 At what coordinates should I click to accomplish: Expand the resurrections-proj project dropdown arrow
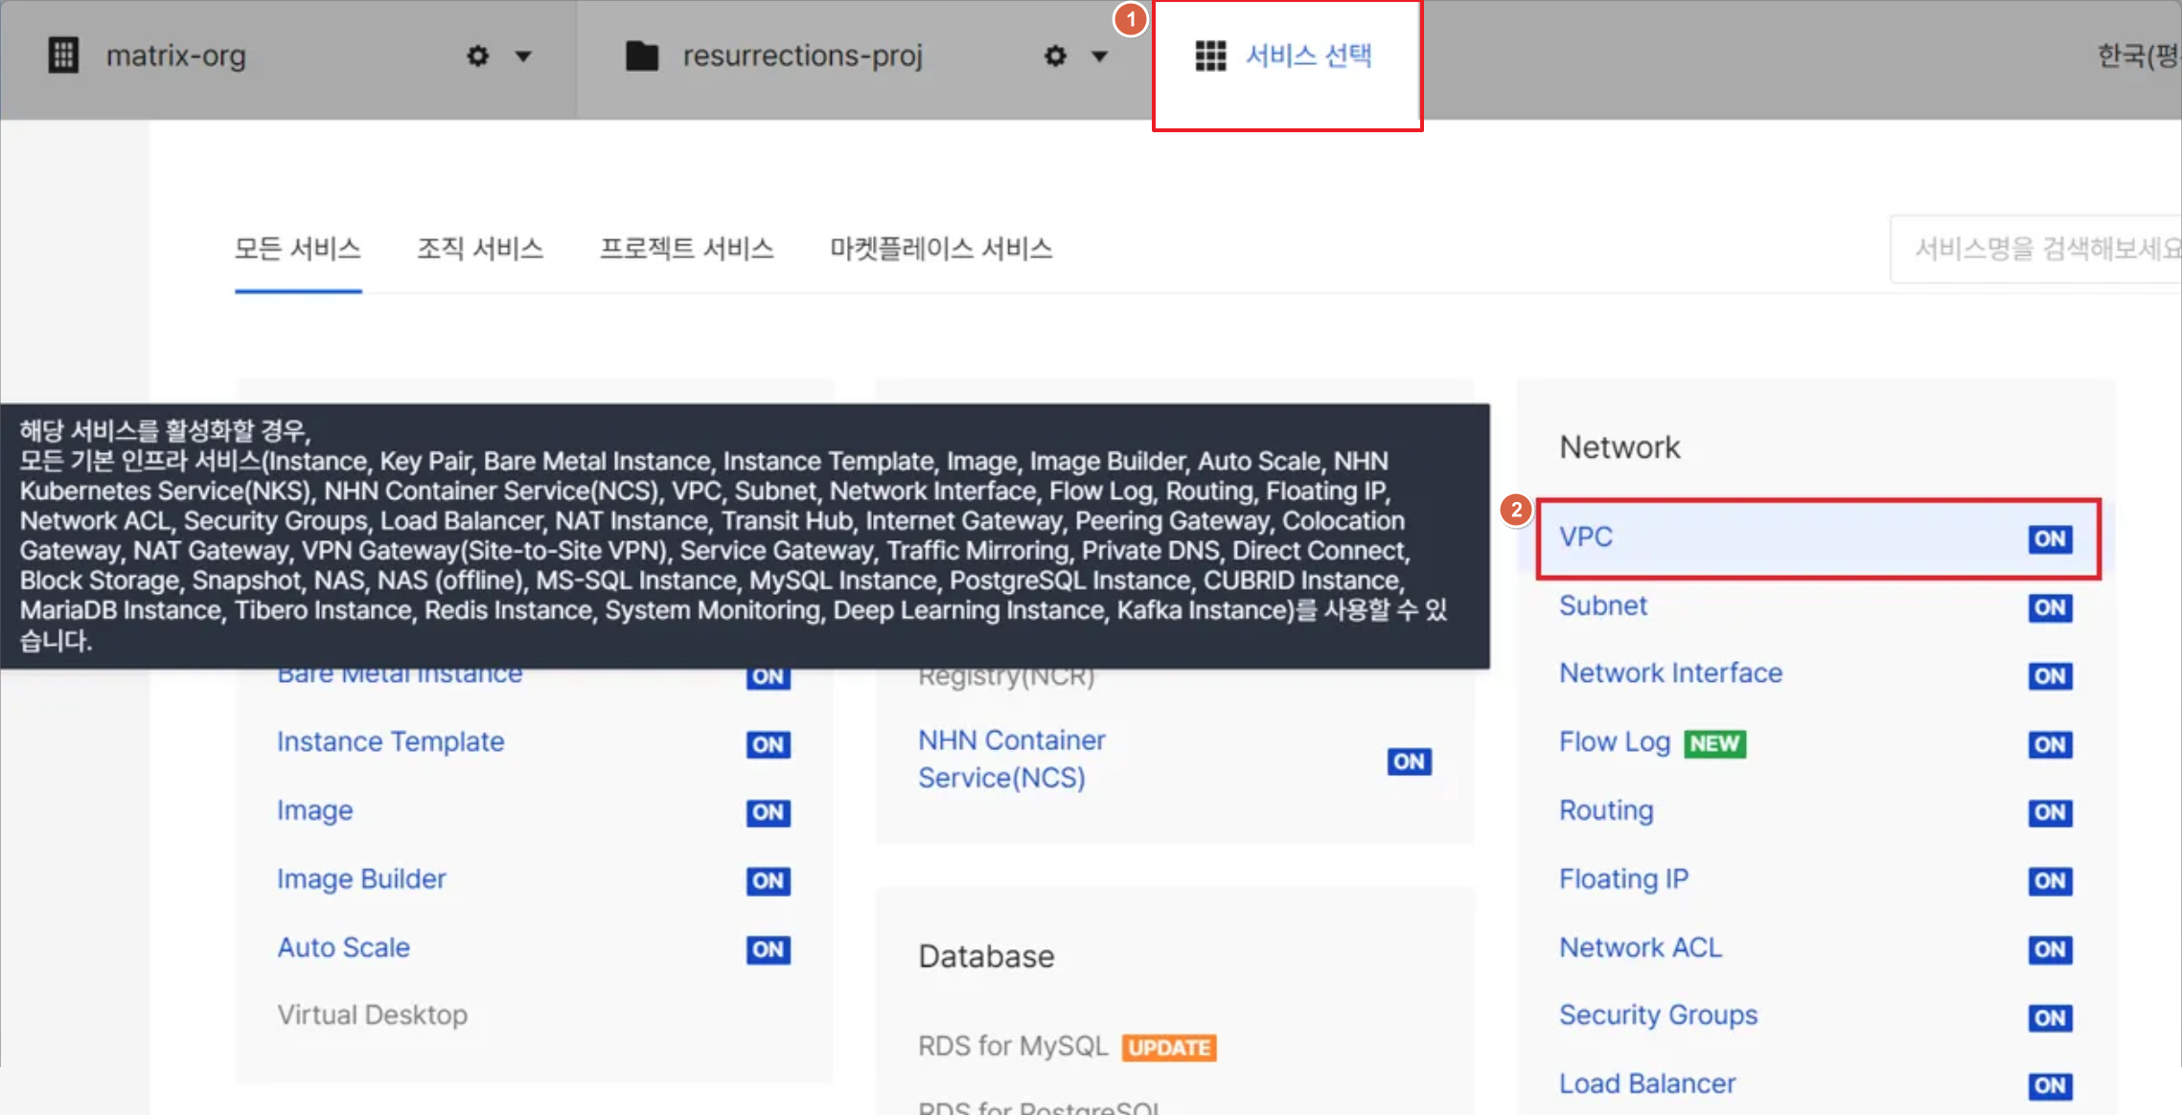1100,57
